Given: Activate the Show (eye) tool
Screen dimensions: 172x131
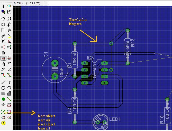Looking at the screenshot, I should (9, 6).
